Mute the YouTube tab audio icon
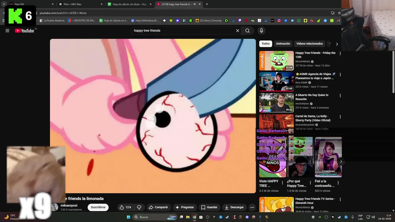The height and width of the screenshot is (222, 395). [194, 4]
